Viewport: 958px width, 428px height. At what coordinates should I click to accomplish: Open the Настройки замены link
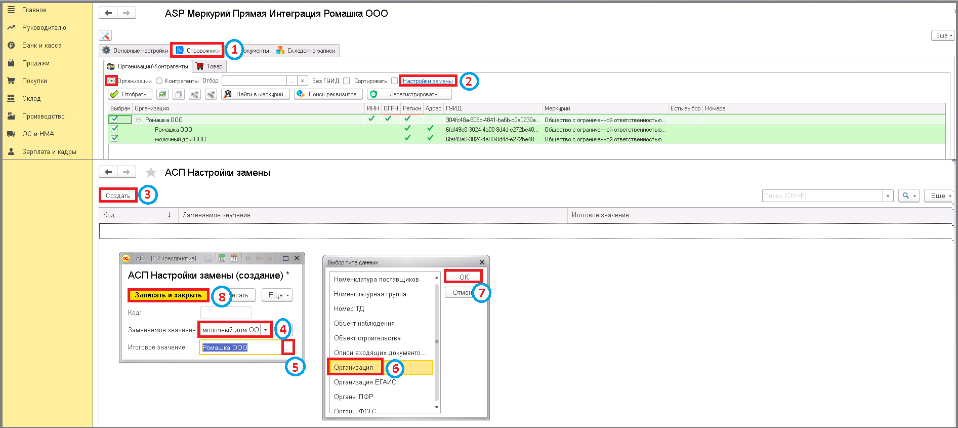tap(428, 81)
